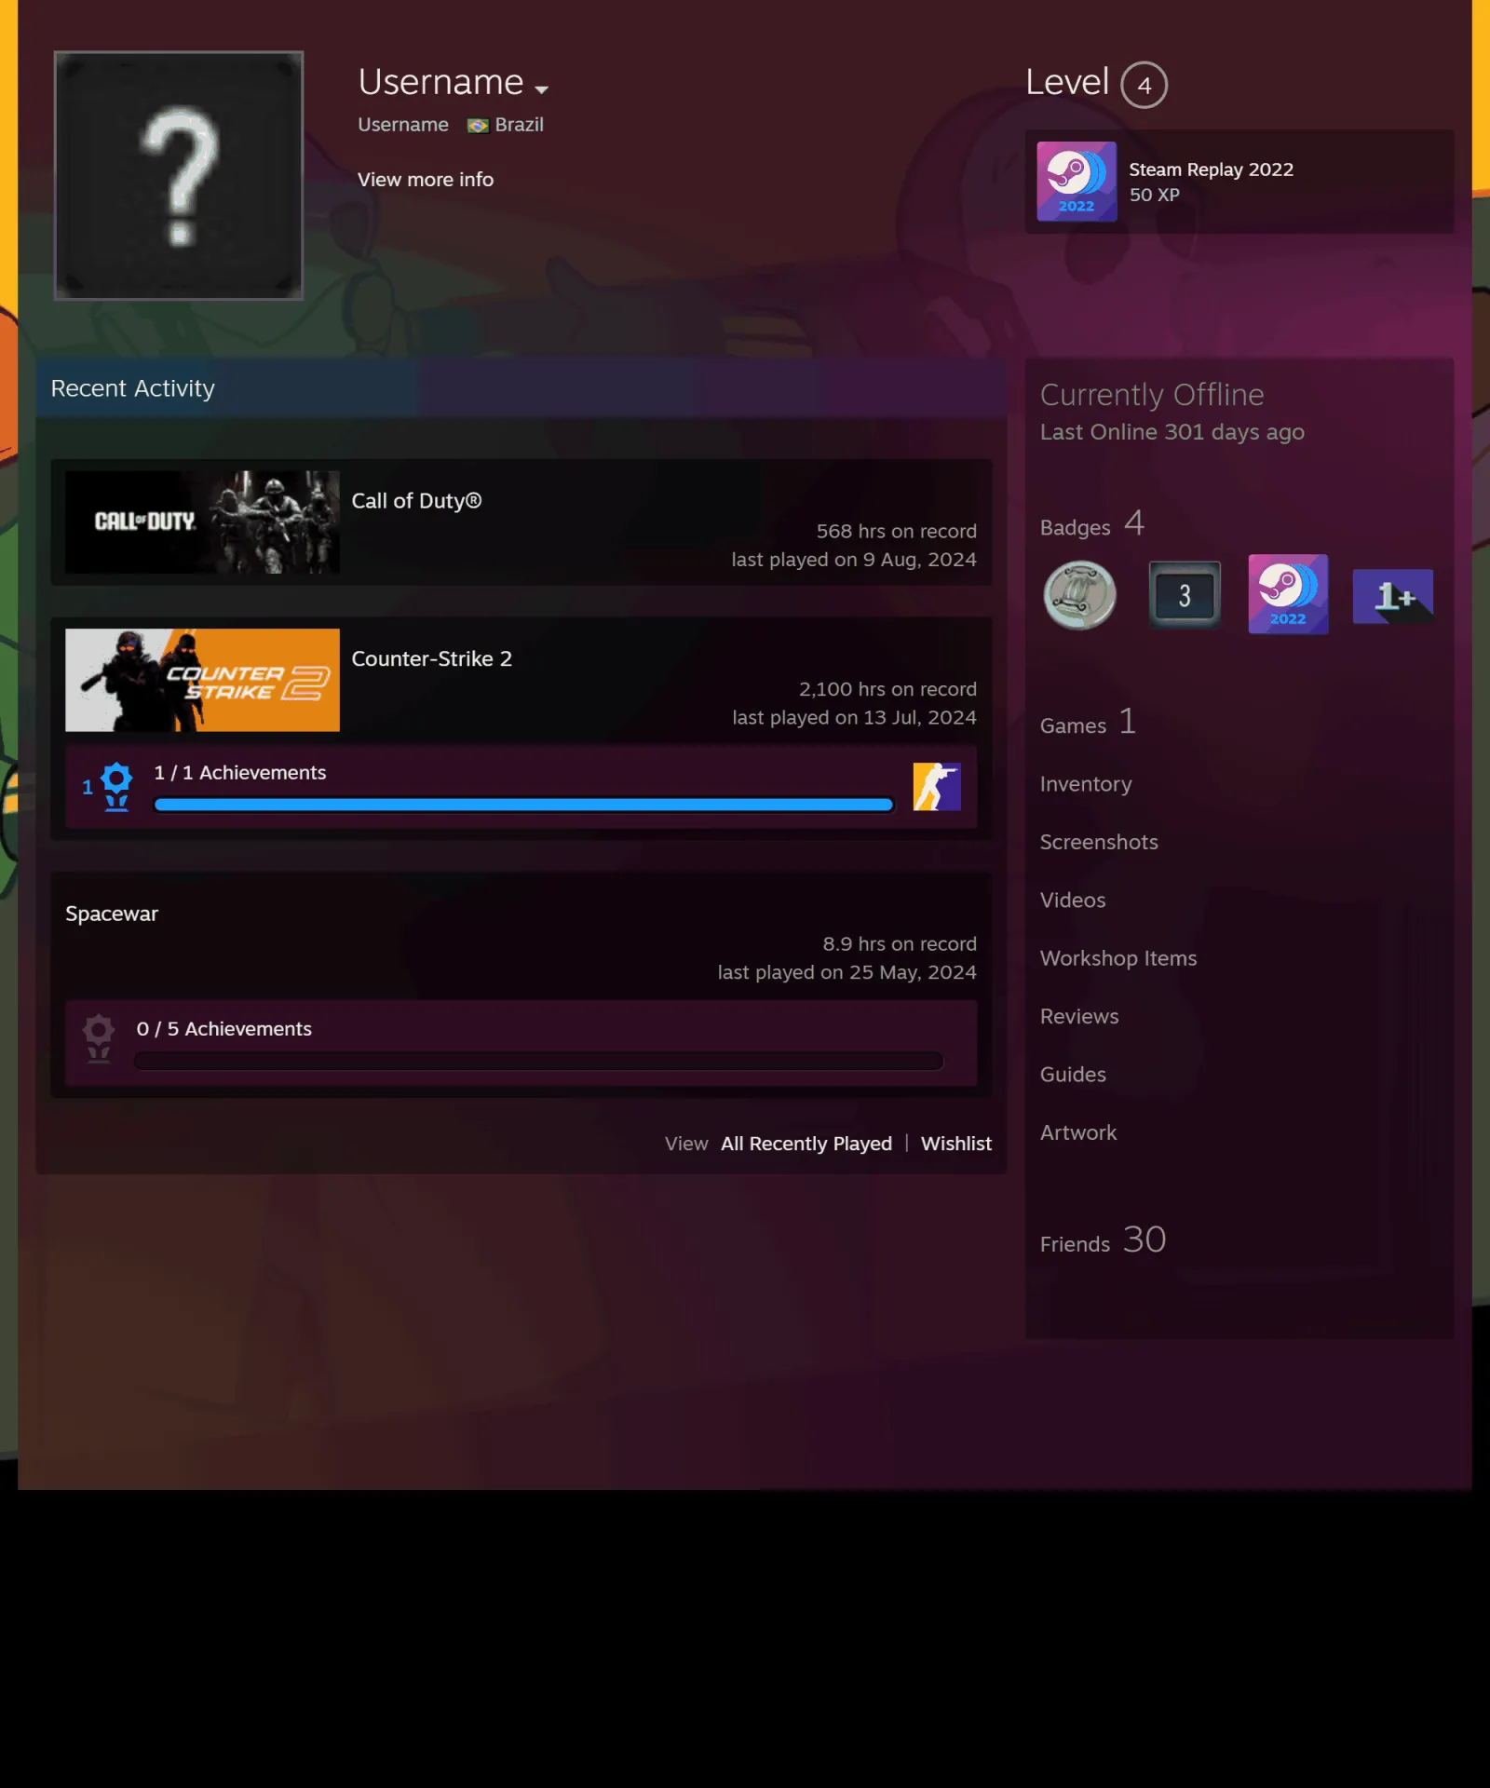View All Recently Played games
Viewport: 1490px width, 1788px height.
806,1144
